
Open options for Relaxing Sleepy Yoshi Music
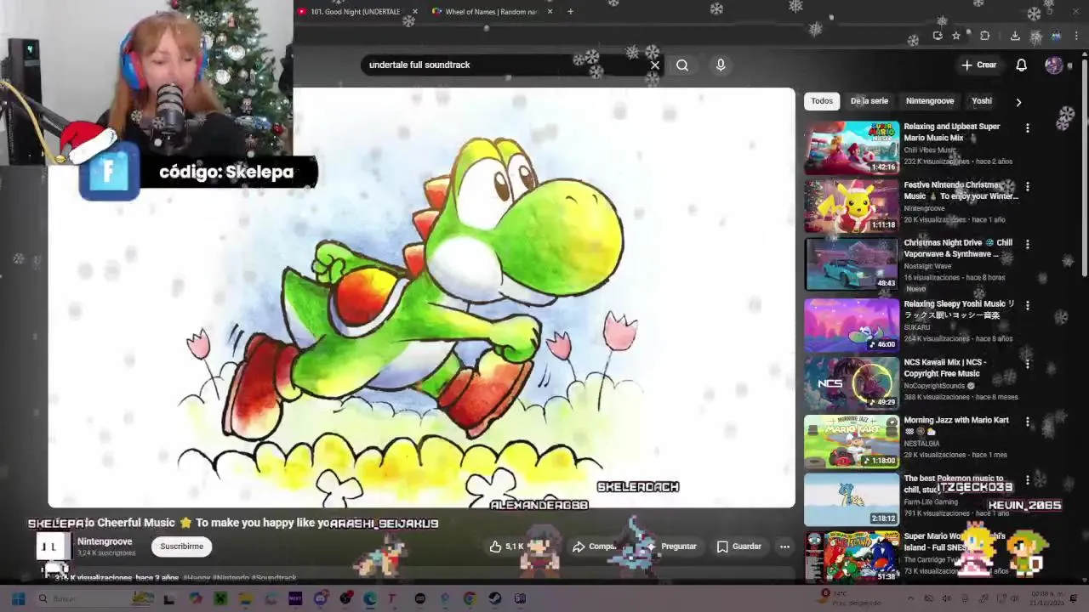point(1027,305)
